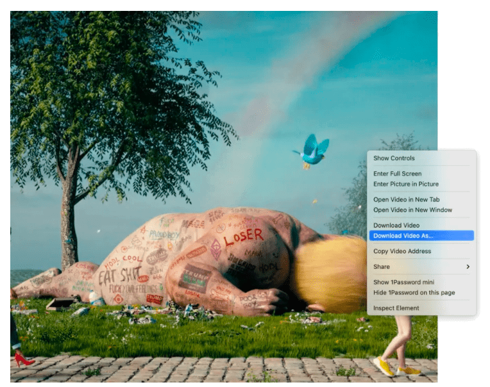Select Open Video in New Window
Image resolution: width=490 pixels, height=387 pixels.
(x=412, y=210)
